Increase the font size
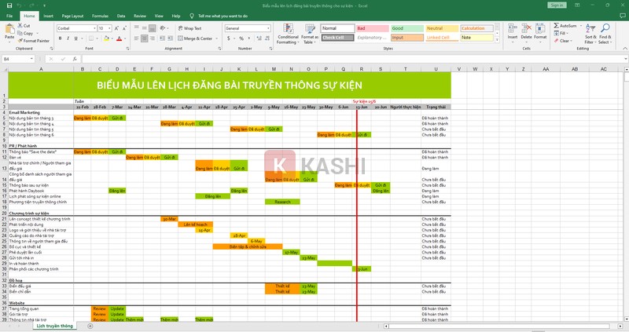The width and height of the screenshot is (629, 332). point(116,28)
